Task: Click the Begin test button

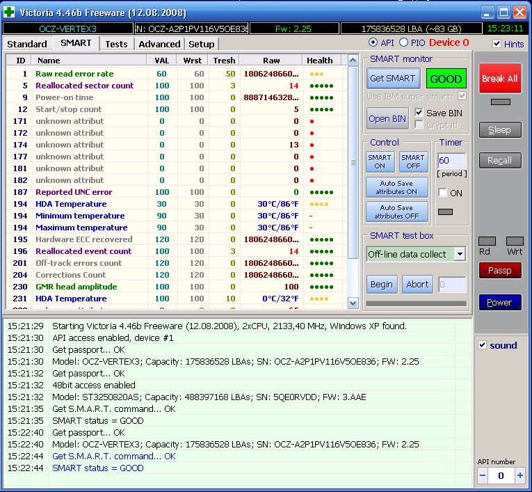Action: (382, 284)
